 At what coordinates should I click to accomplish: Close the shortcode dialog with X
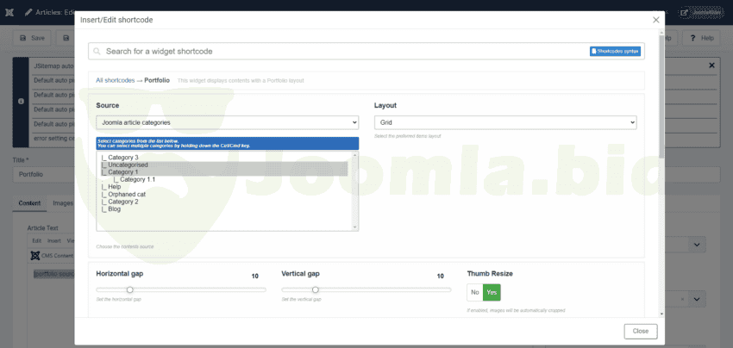point(655,19)
